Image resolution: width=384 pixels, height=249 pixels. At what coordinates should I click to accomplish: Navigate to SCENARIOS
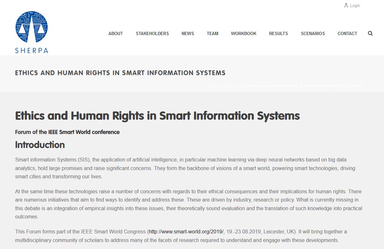pyautogui.click(x=313, y=34)
